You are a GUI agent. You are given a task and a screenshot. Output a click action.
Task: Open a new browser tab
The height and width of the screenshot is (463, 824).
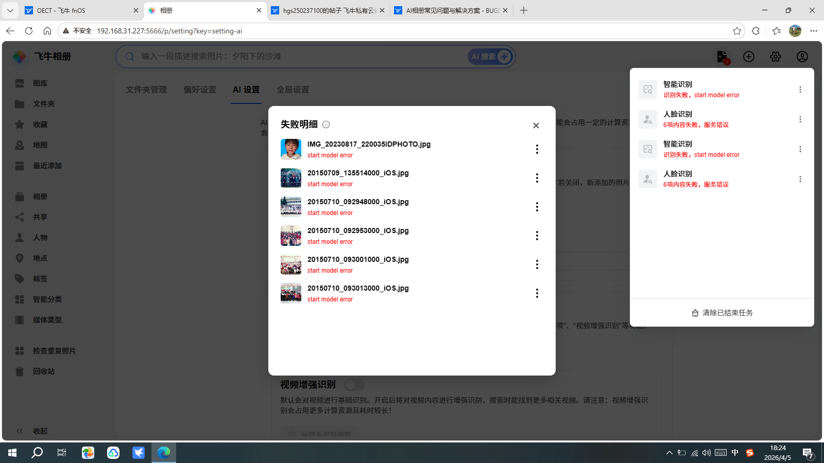(x=524, y=10)
